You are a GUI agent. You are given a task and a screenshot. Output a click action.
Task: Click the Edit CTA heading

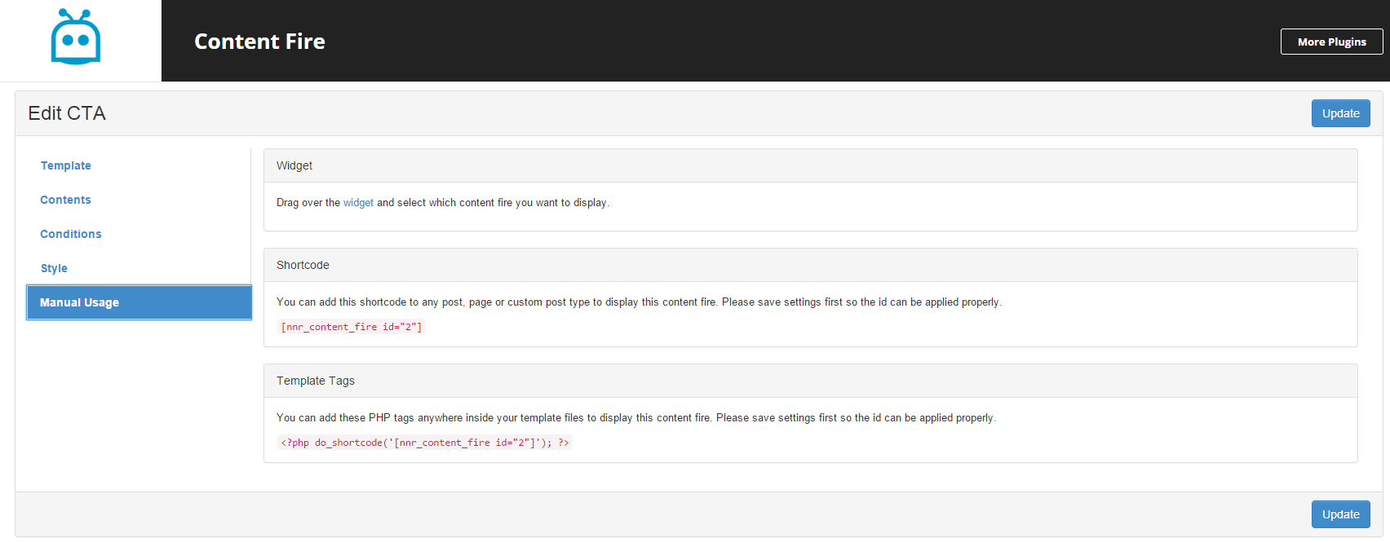pos(67,113)
